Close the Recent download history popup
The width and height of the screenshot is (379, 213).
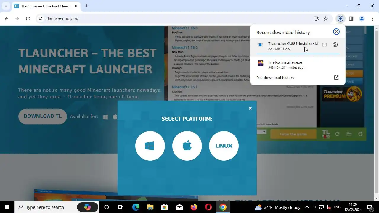(336, 32)
